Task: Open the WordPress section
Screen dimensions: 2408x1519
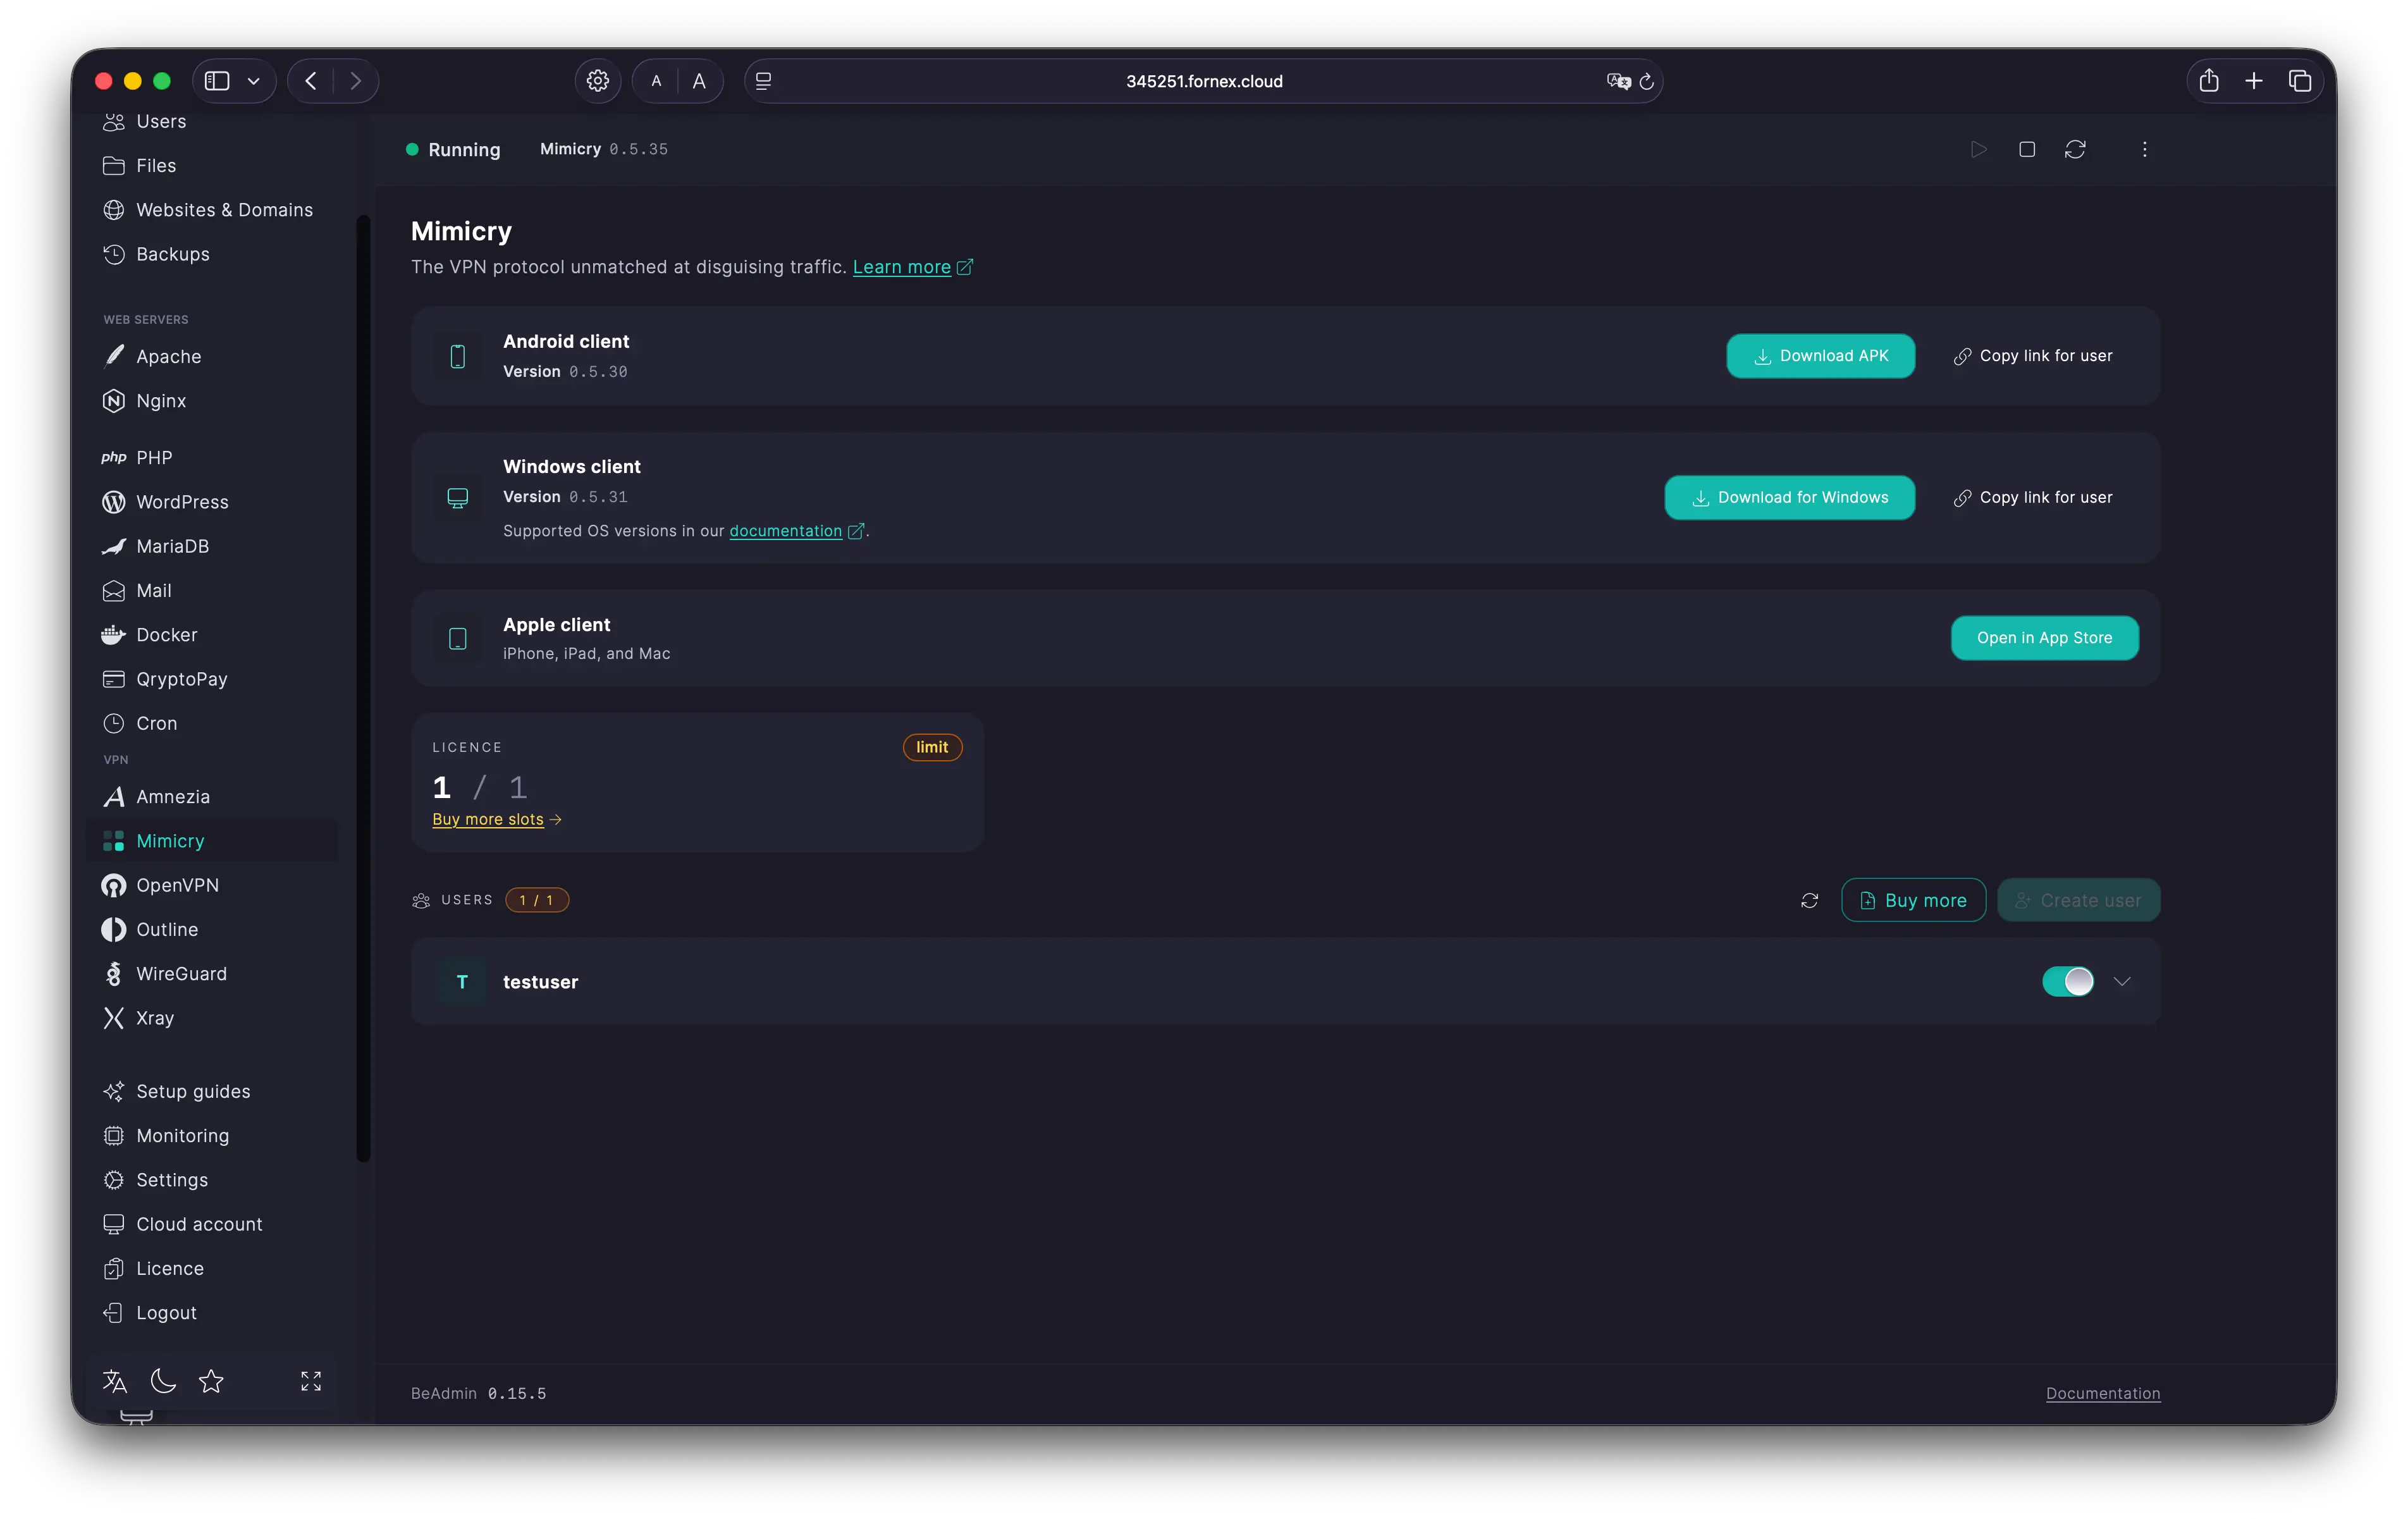Action: 182,502
